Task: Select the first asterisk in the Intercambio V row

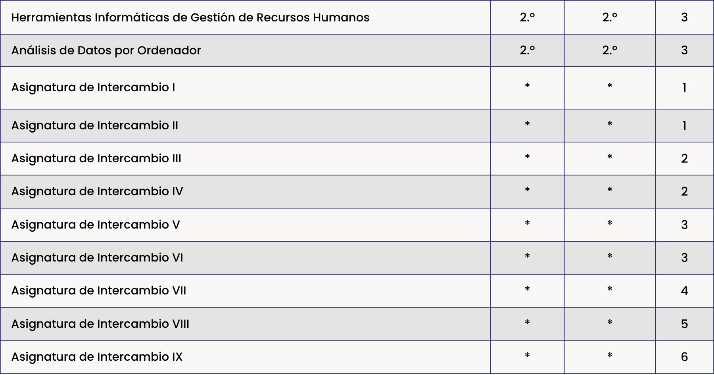Action: pos(527,223)
